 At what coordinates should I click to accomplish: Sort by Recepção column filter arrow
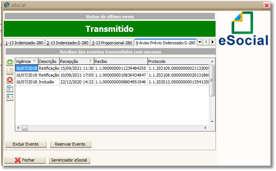pos(90,61)
